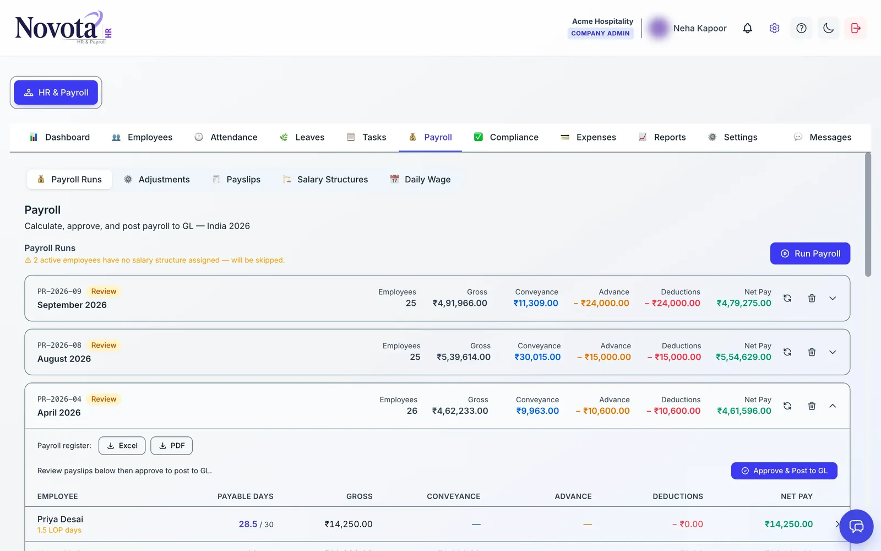
Task: Delete the August 2026 payroll run
Action: tap(812, 352)
